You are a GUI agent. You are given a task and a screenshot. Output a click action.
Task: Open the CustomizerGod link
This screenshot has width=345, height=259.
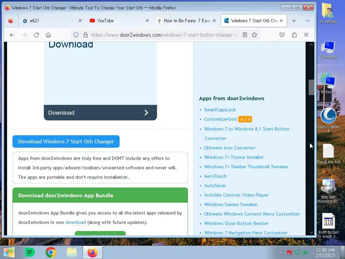click(220, 119)
